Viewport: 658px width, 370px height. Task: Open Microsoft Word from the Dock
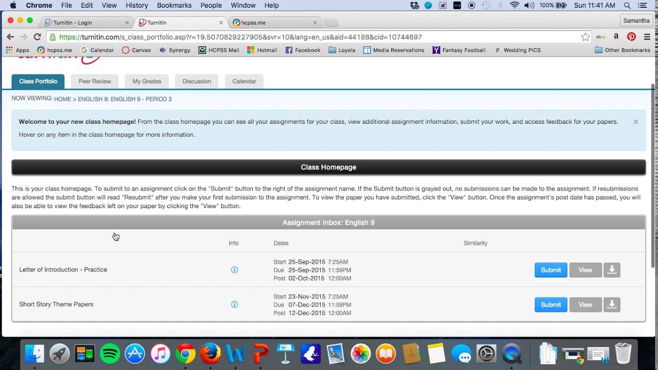pos(235,354)
